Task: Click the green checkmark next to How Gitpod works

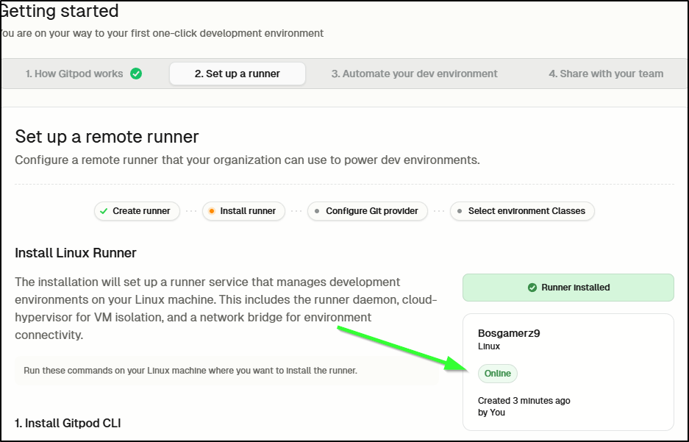Action: [x=136, y=74]
